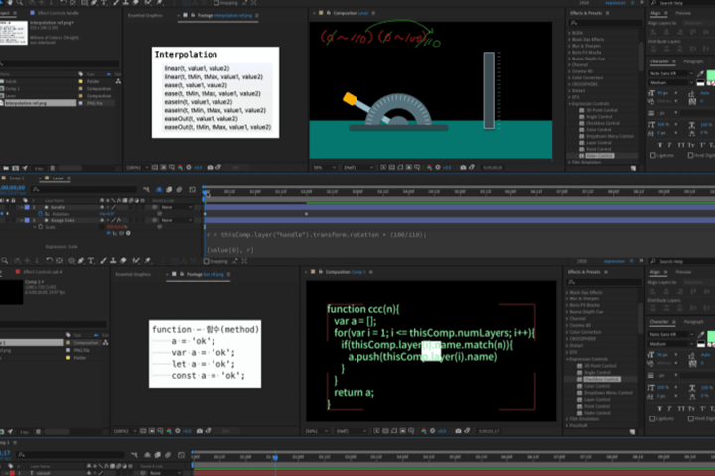Expand Color Correction in lower Effects panel

pyautogui.click(x=567, y=332)
